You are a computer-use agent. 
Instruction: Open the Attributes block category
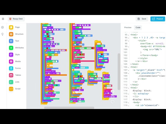pyautogui.click(x=16, y=48)
